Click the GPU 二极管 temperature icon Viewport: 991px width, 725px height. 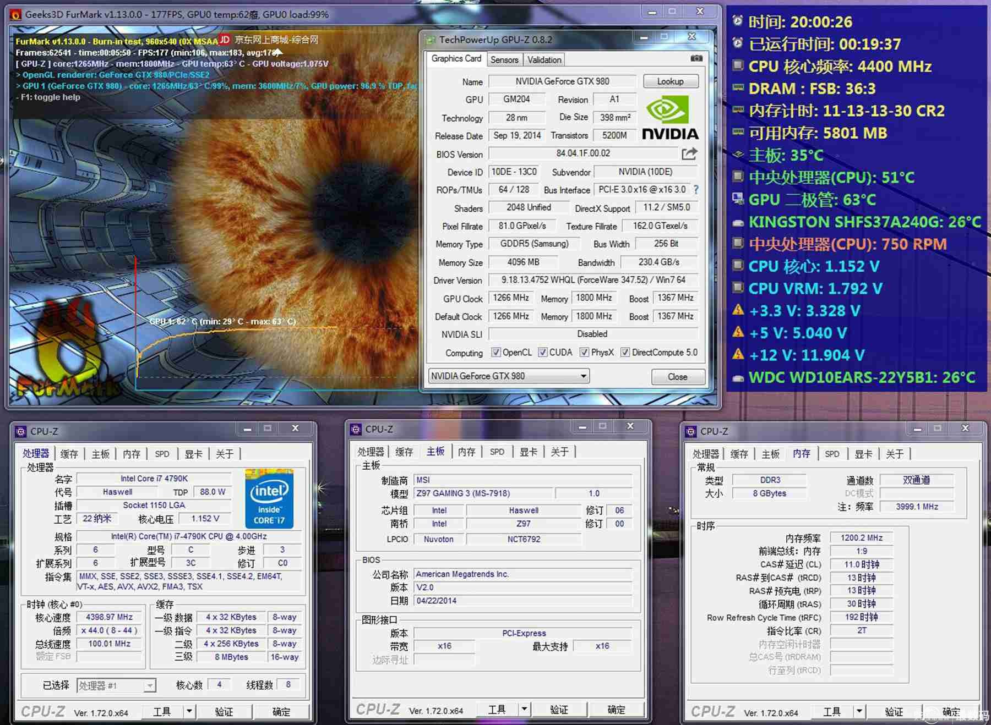738,199
